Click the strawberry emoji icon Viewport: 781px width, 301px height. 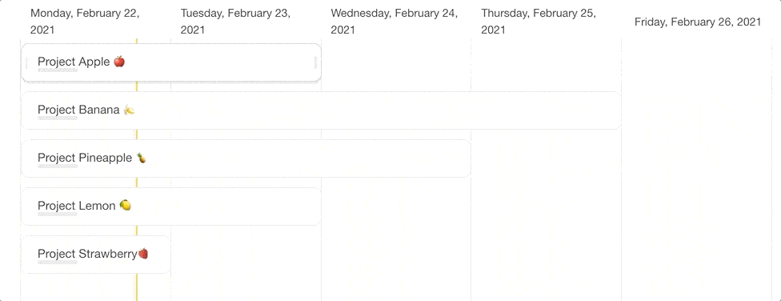pyautogui.click(x=143, y=254)
